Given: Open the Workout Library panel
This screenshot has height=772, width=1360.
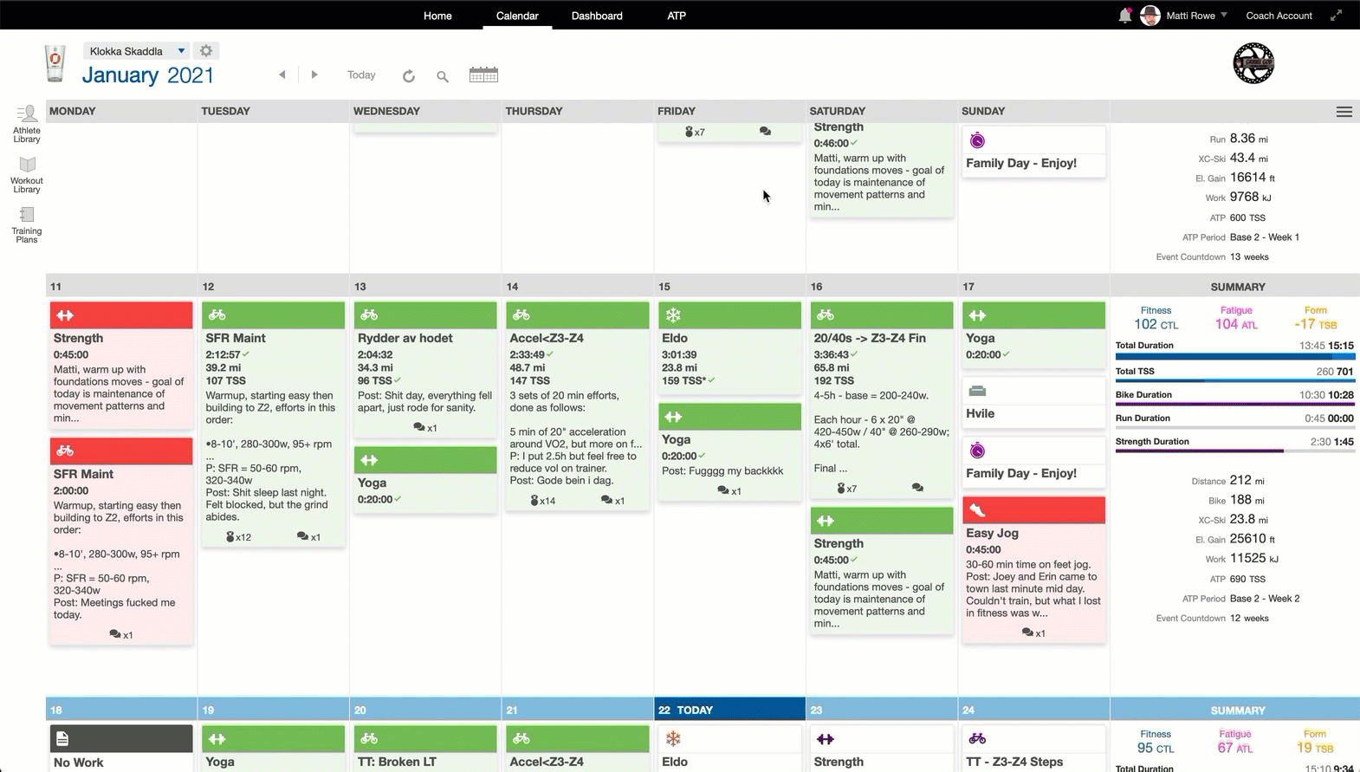Looking at the screenshot, I should tap(27, 174).
